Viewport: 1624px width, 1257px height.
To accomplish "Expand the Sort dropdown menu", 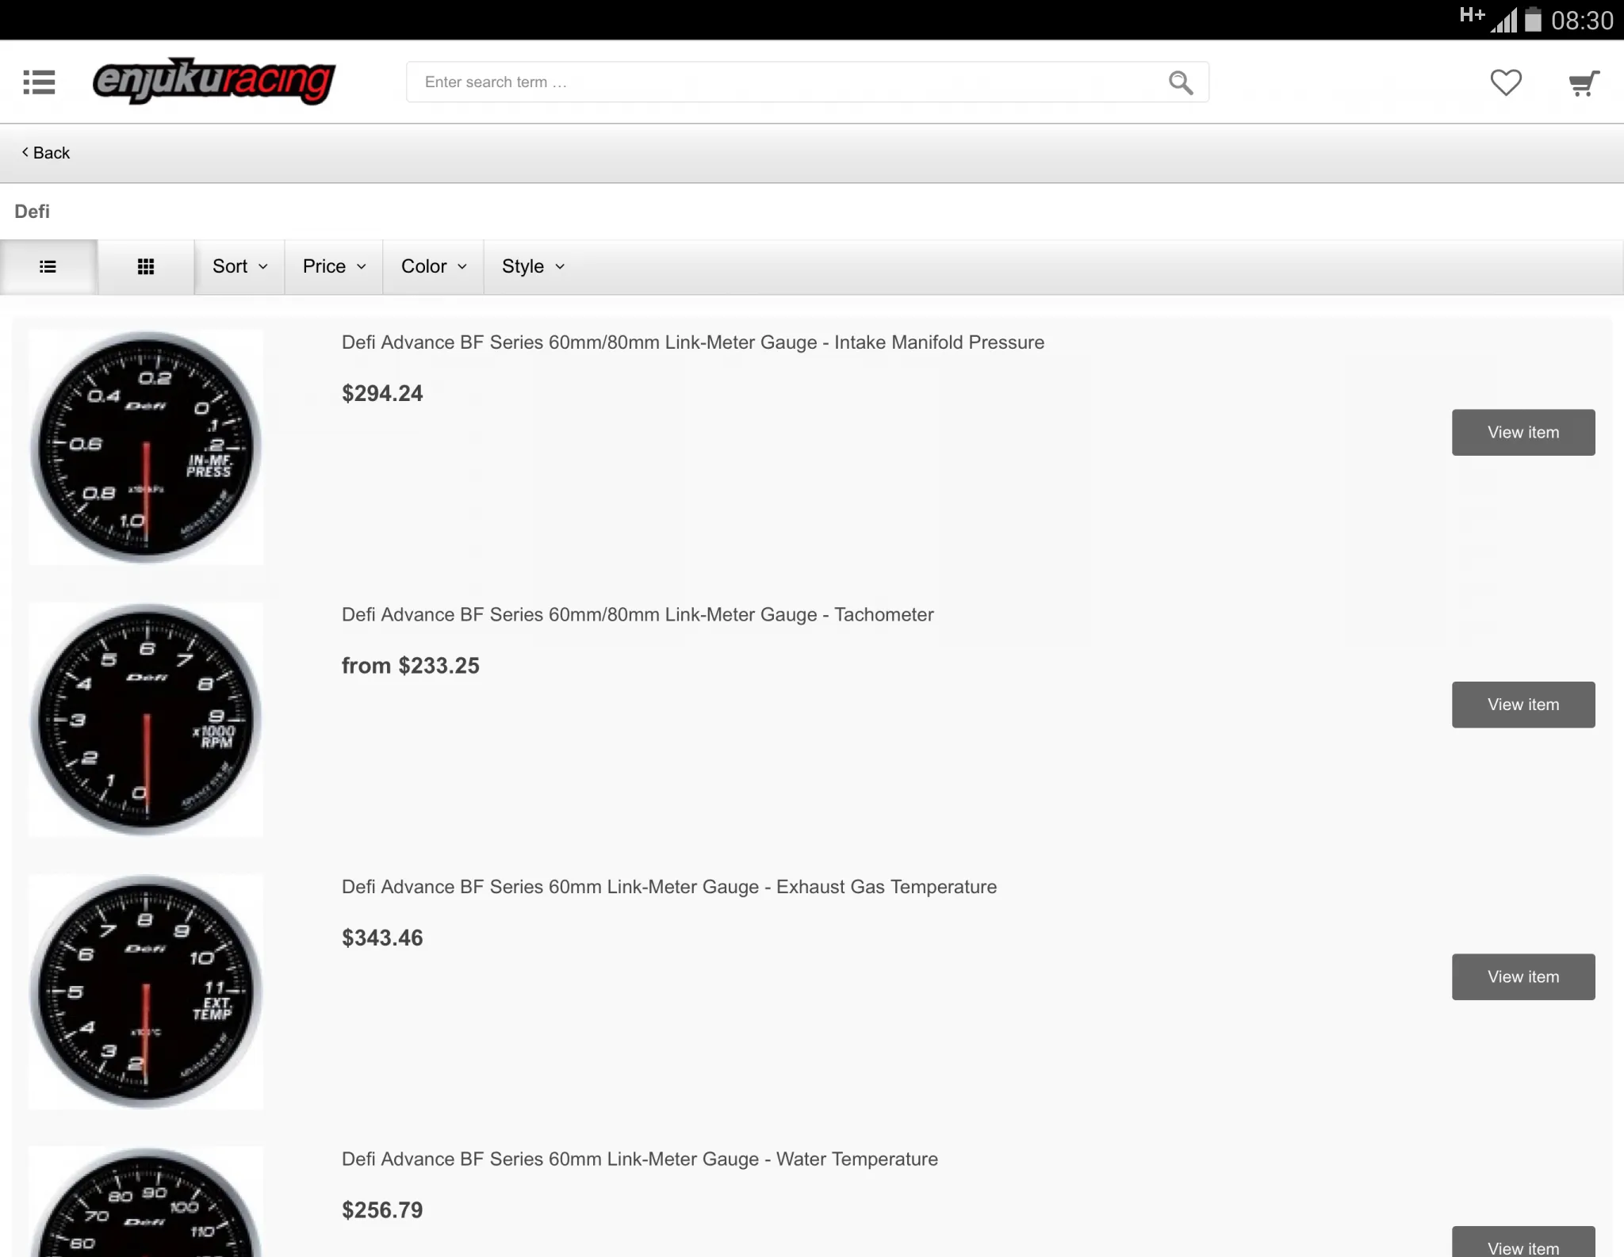I will pos(239,266).
